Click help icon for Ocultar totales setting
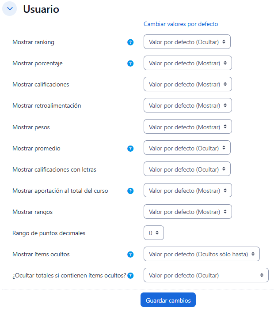This screenshot has height=311, width=274. (130, 276)
